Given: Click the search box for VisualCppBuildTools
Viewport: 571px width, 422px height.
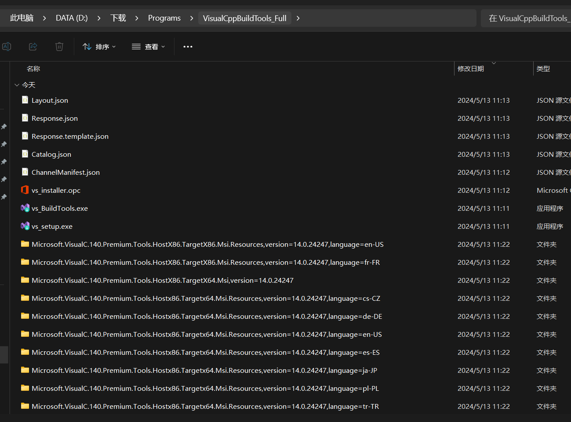Looking at the screenshot, I should 526,18.
